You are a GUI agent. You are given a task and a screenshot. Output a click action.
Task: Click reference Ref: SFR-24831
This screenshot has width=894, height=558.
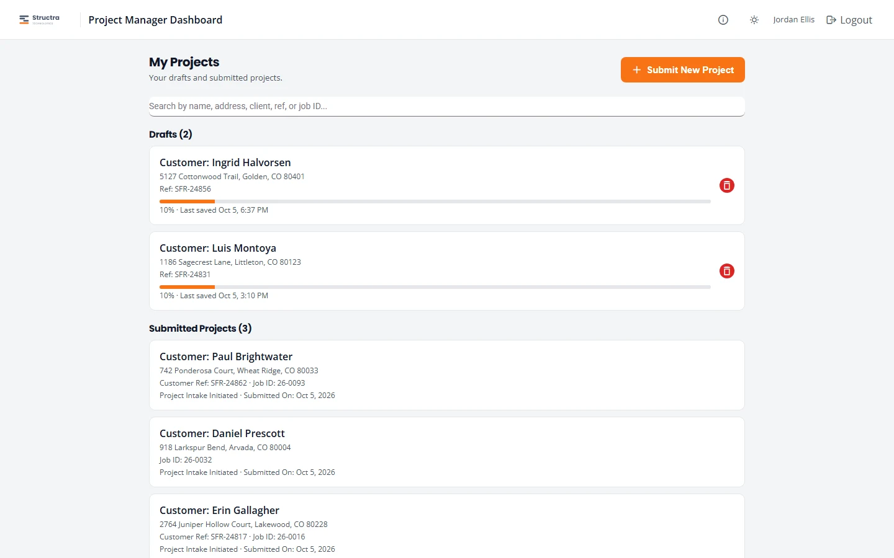[x=185, y=275]
